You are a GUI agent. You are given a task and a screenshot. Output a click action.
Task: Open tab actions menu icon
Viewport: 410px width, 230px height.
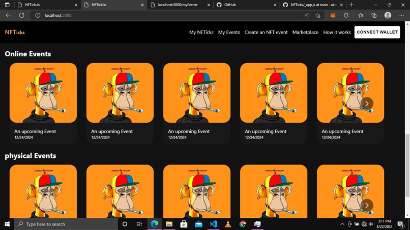(x=7, y=5)
